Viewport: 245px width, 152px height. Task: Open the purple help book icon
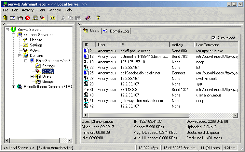88,18
